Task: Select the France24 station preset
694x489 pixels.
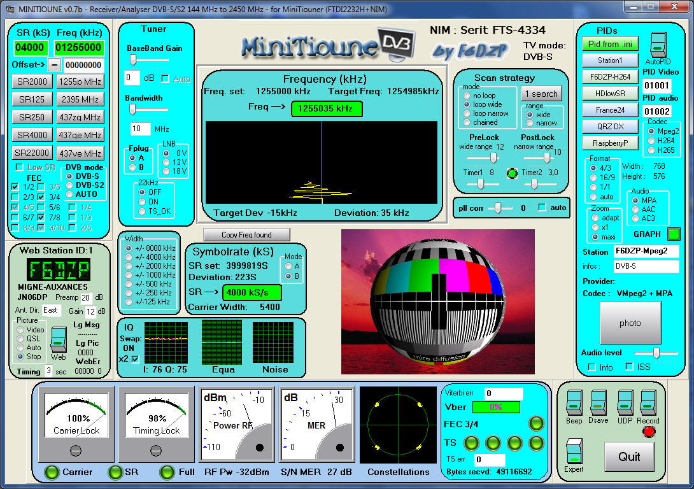Action: pos(611,110)
